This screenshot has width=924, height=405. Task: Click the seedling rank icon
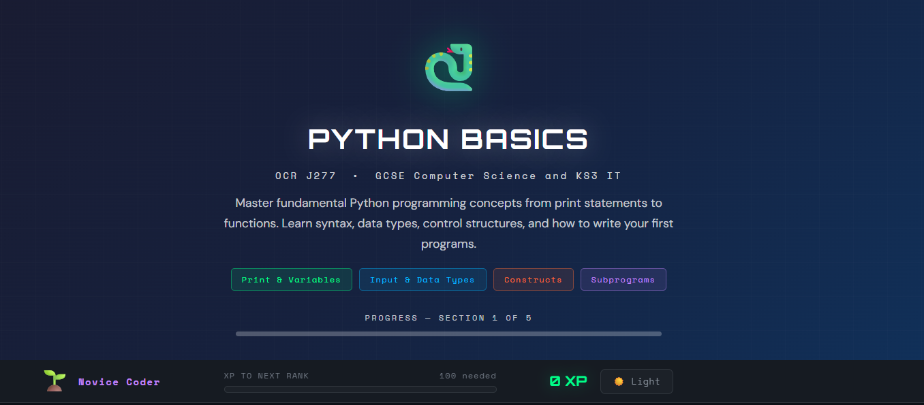(55, 380)
